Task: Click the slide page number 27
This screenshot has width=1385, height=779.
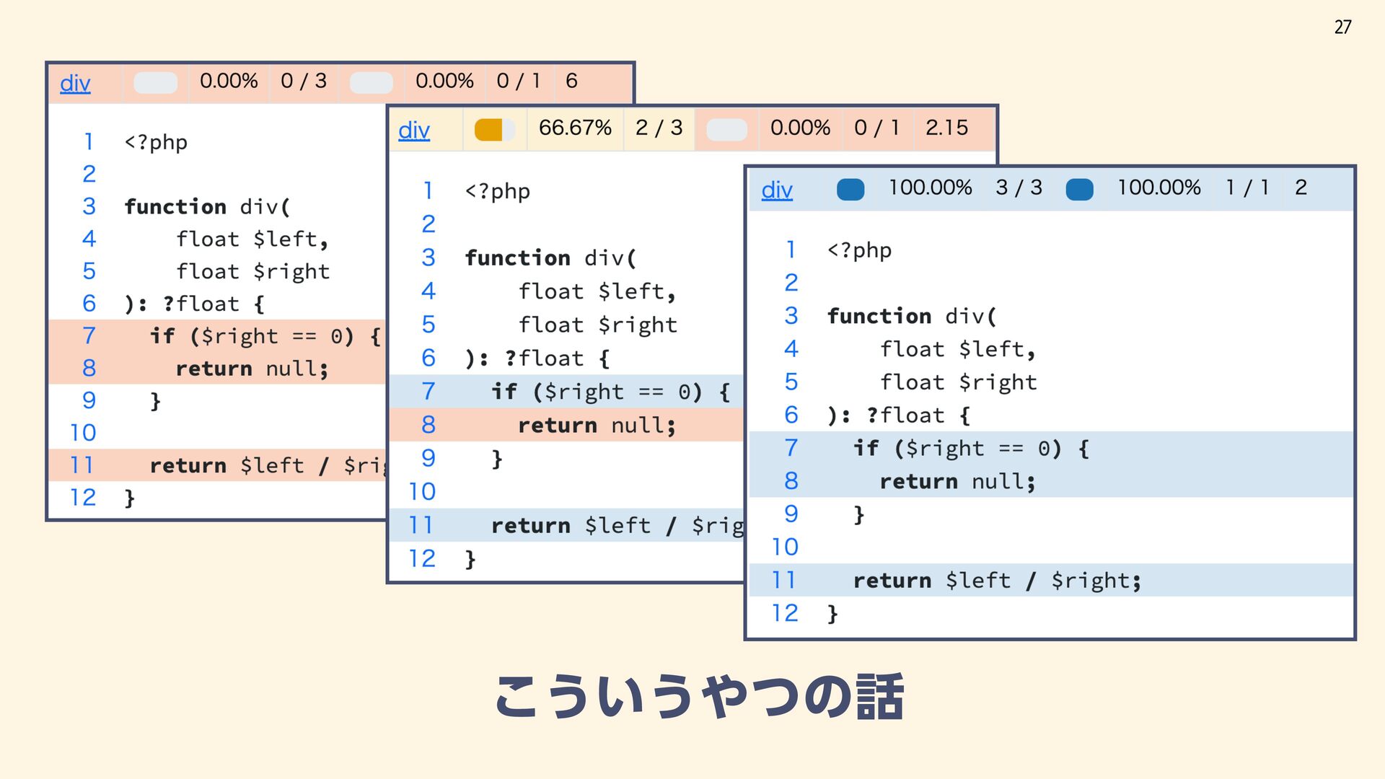Action: [1342, 27]
